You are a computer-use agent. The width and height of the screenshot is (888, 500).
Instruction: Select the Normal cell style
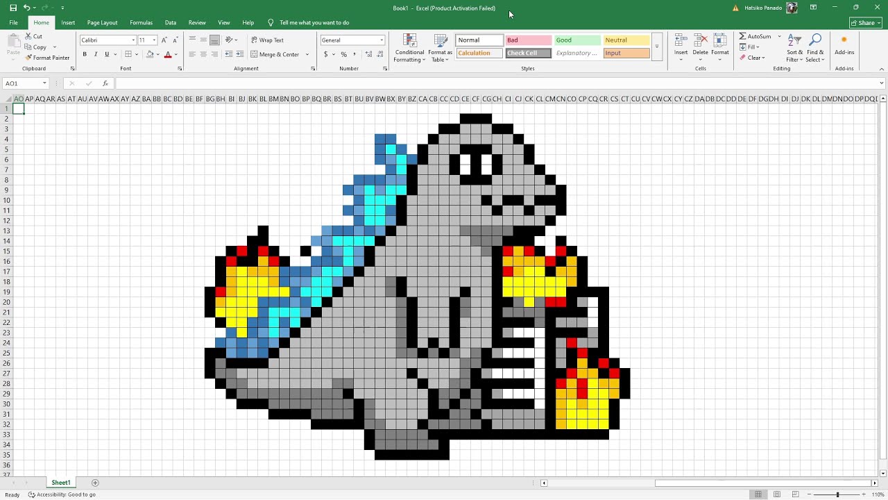click(x=479, y=40)
